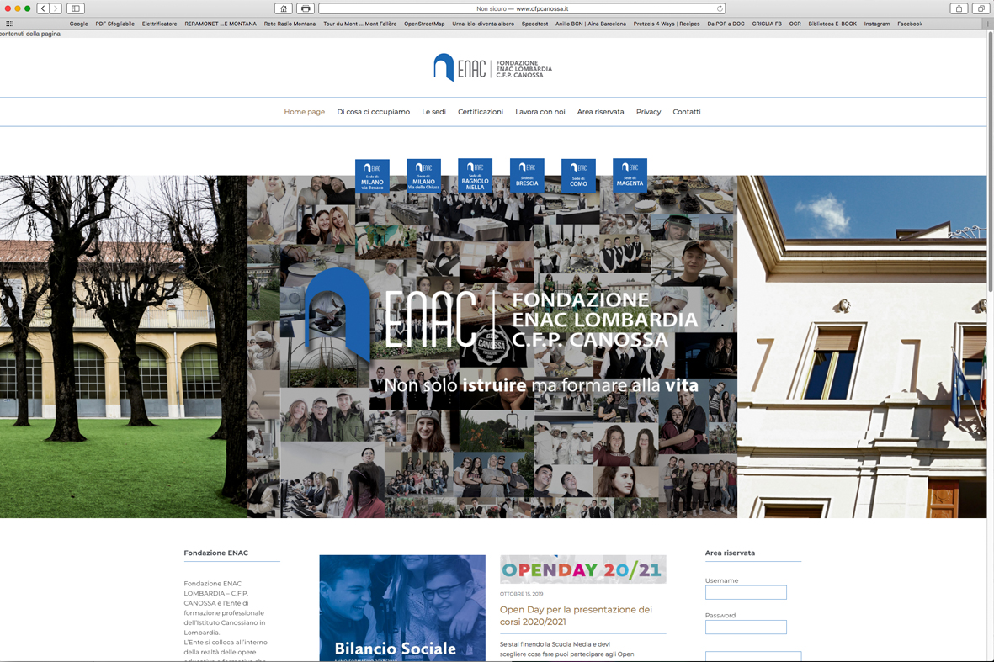994x662 pixels.
Task: Open the OCR bookmark
Action: pos(795,24)
